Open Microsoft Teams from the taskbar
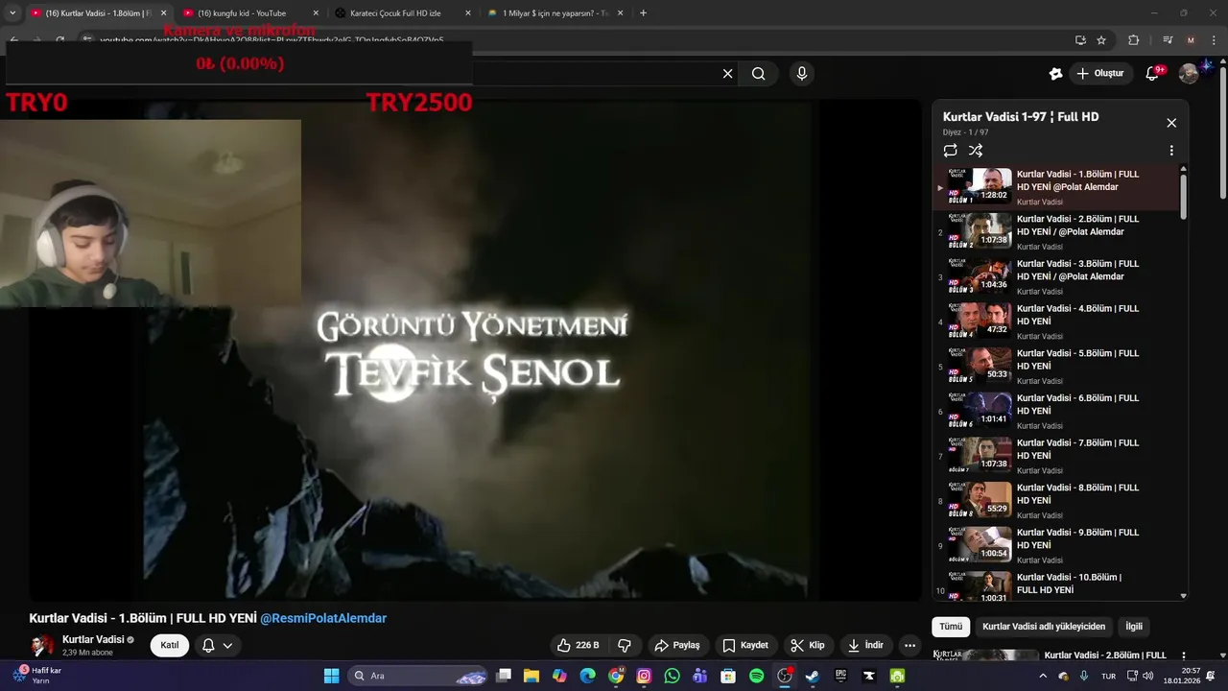 (699, 676)
